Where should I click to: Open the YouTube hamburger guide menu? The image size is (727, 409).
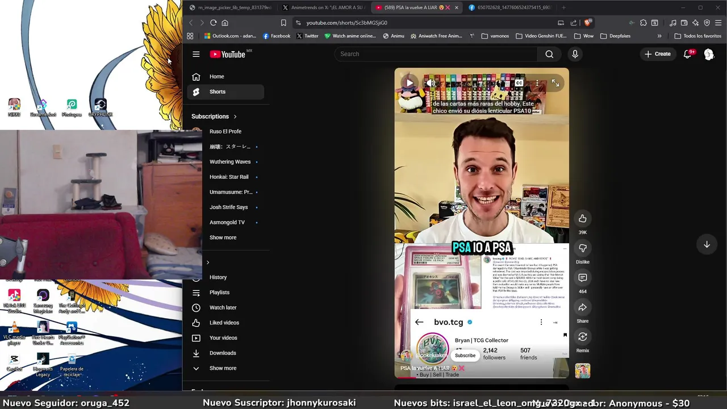tap(196, 54)
